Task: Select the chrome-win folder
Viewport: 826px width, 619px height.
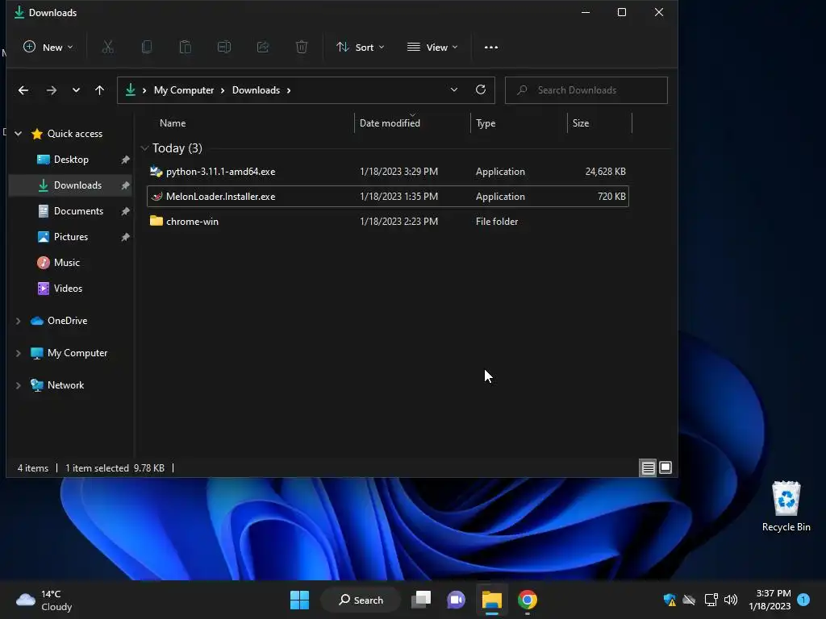Action: click(388, 222)
